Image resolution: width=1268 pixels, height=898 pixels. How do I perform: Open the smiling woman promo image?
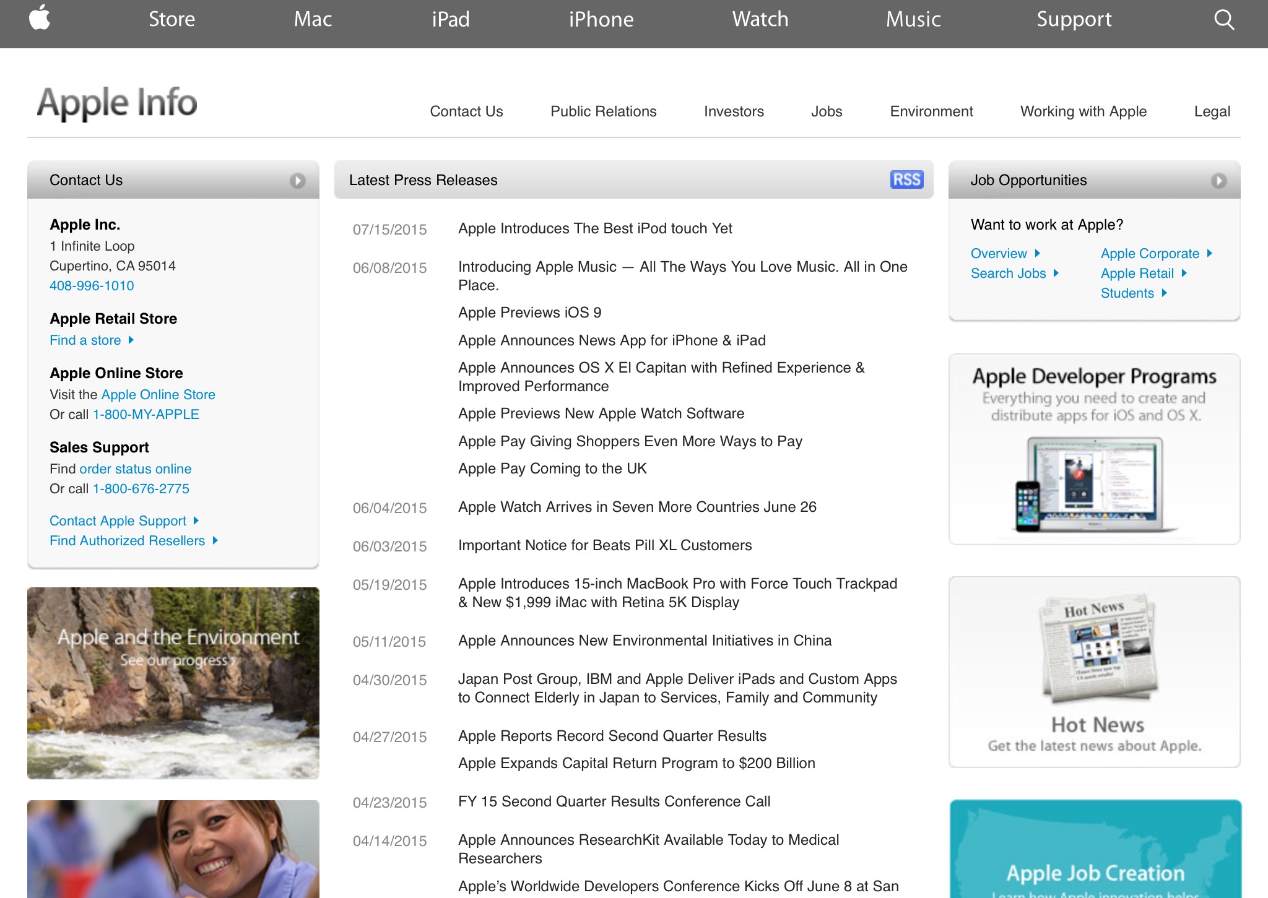click(x=173, y=849)
